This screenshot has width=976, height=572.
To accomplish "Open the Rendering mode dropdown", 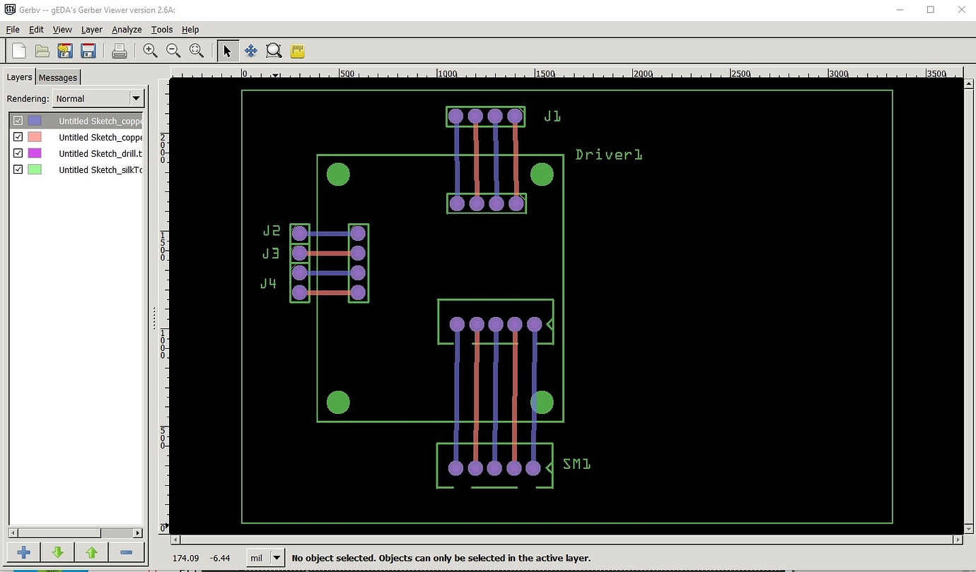I will coord(98,98).
